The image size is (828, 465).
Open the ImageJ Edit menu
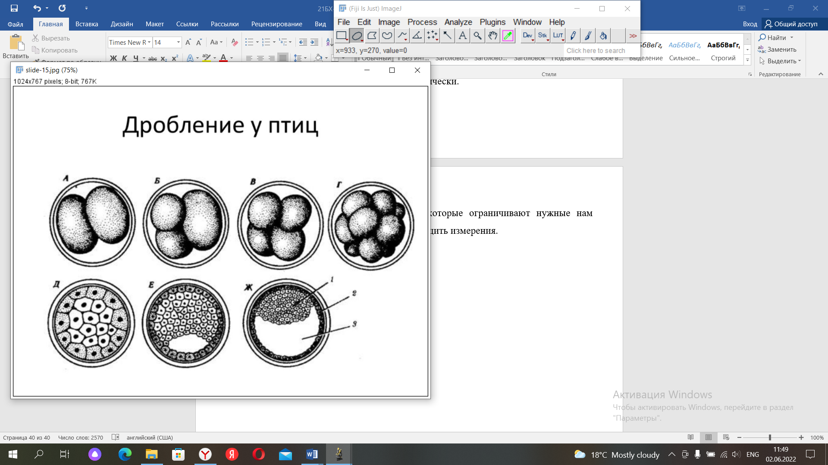(364, 22)
